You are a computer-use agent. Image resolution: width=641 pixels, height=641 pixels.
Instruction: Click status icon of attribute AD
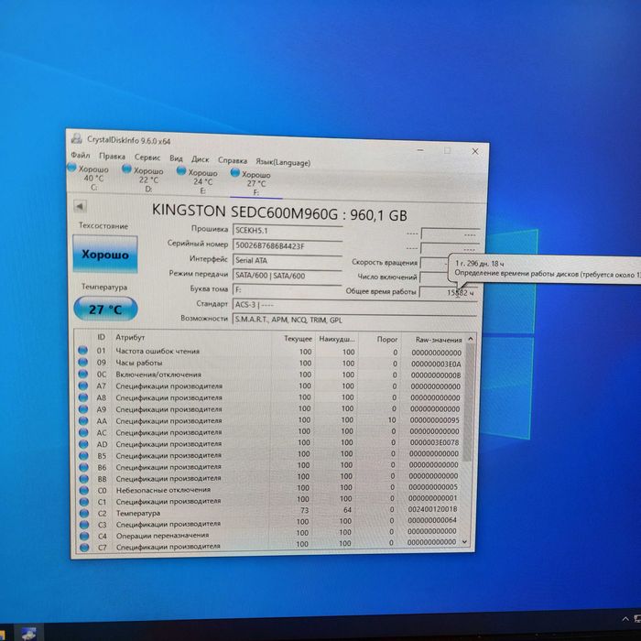tap(83, 443)
